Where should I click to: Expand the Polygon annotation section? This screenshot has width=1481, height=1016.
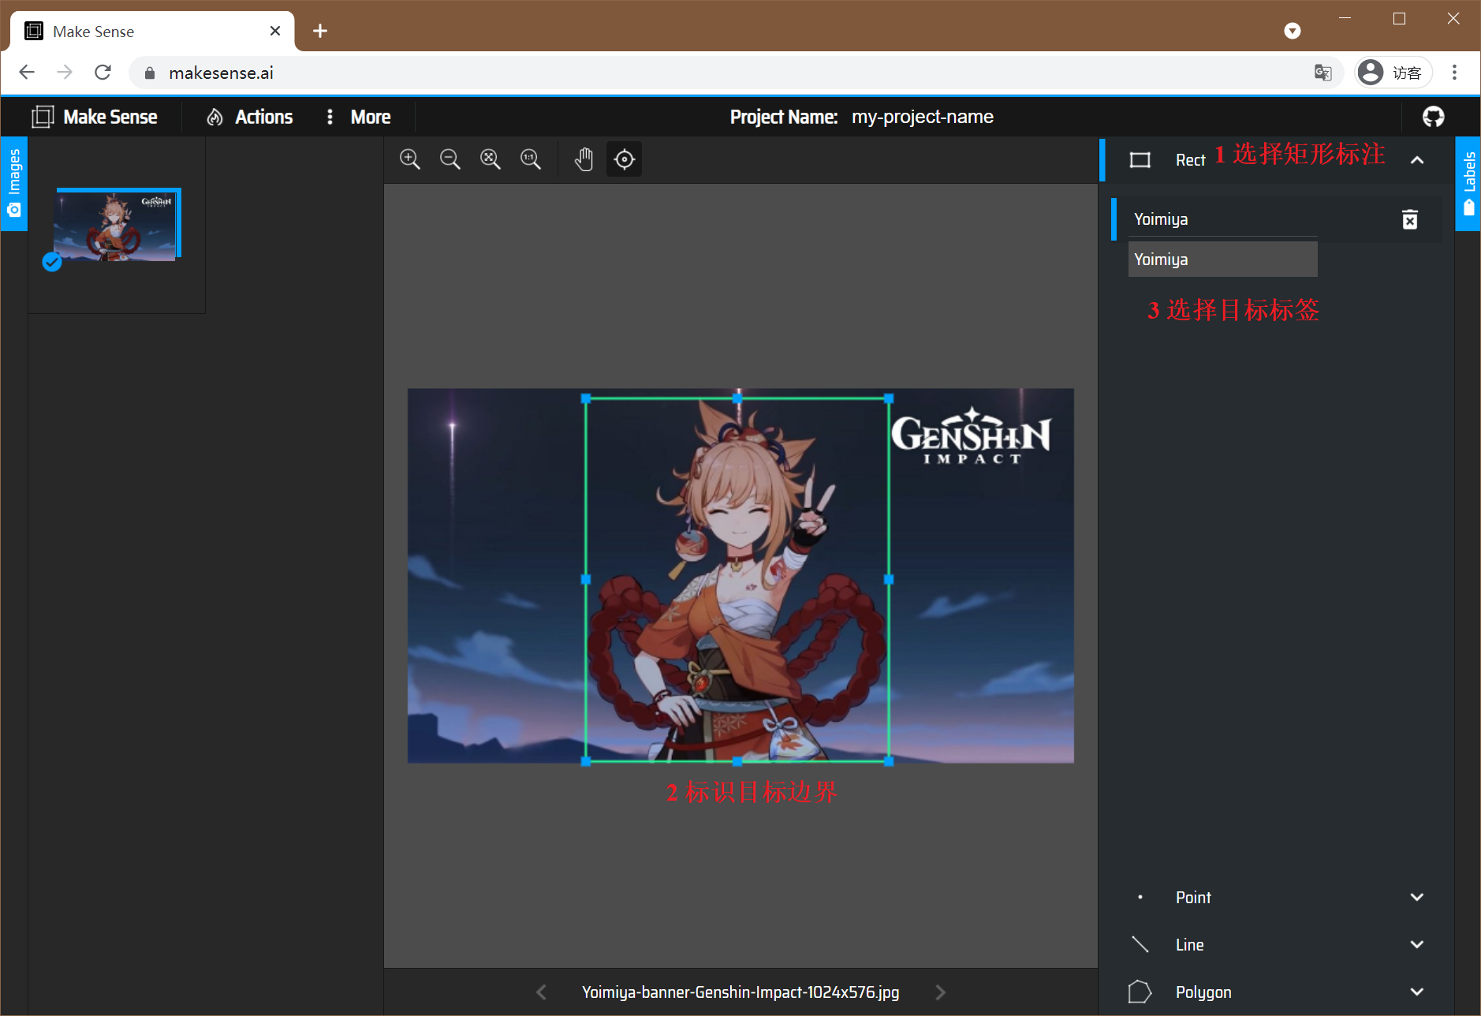tap(1416, 992)
